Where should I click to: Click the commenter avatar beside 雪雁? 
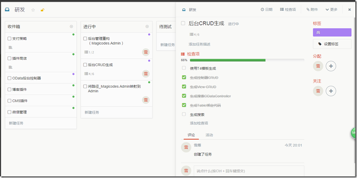(x=186, y=147)
